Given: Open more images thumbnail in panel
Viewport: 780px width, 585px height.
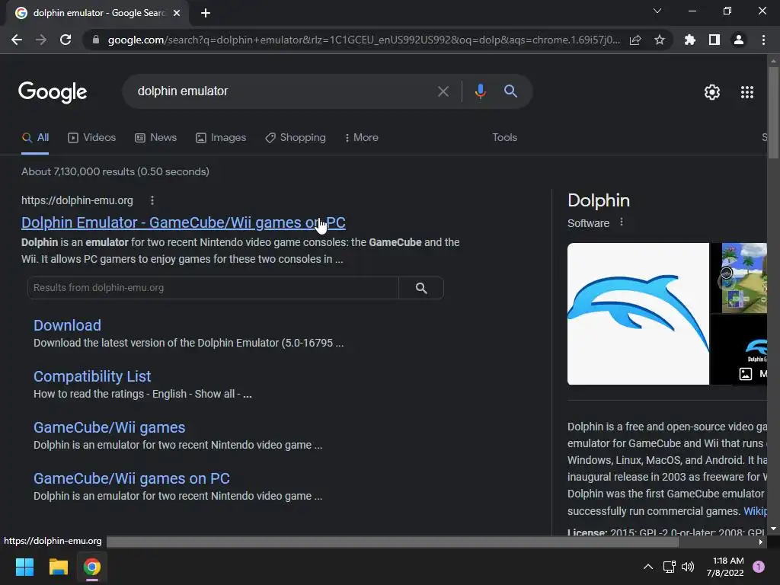Looking at the screenshot, I should click(x=739, y=350).
